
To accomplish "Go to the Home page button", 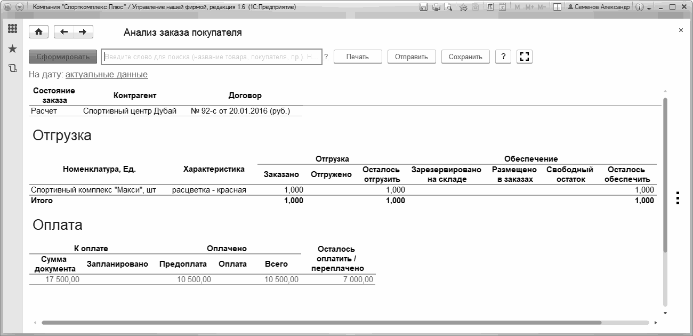I will [38, 32].
